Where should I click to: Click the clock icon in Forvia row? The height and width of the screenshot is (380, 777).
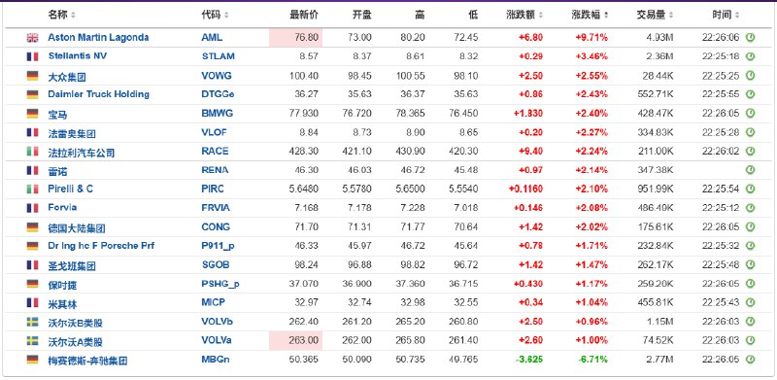[x=750, y=208]
